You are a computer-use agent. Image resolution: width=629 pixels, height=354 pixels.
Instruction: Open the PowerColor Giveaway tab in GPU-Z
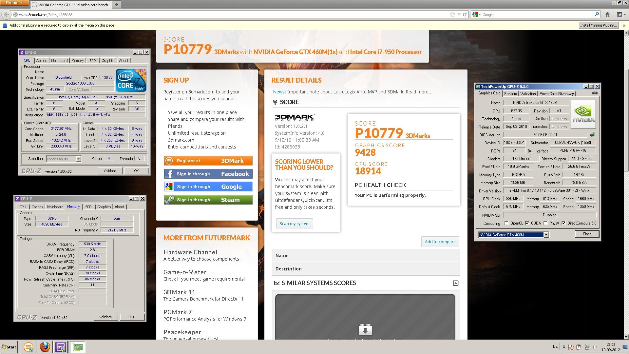(557, 94)
